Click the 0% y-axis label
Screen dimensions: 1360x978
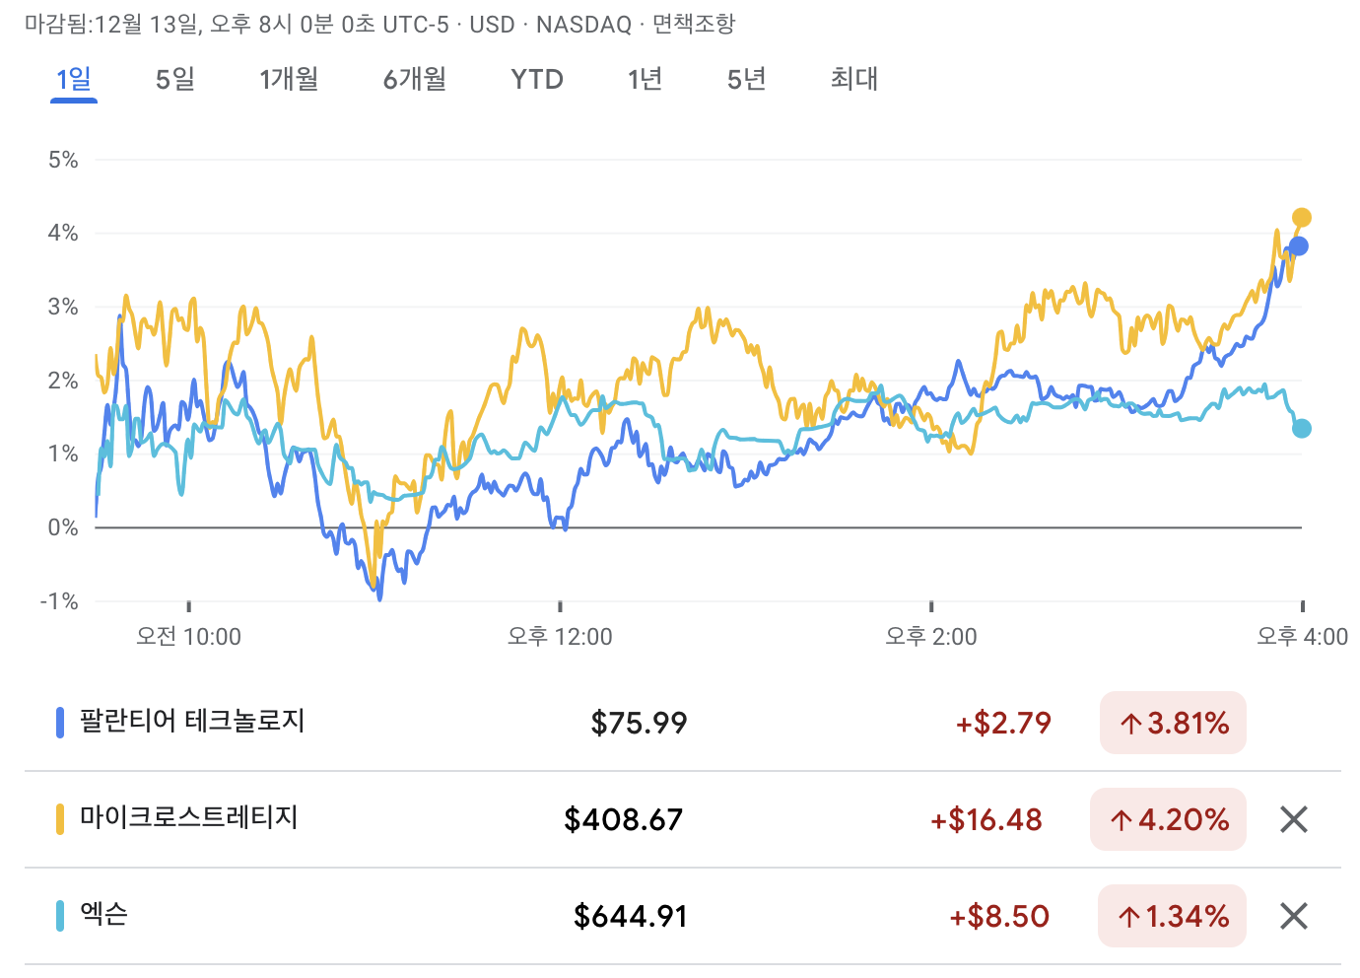coord(63,527)
